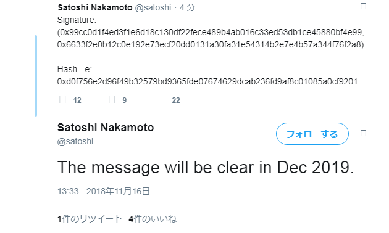Click the retweet icon next to count 9
This screenshot has width=389, height=233.
[112, 100]
